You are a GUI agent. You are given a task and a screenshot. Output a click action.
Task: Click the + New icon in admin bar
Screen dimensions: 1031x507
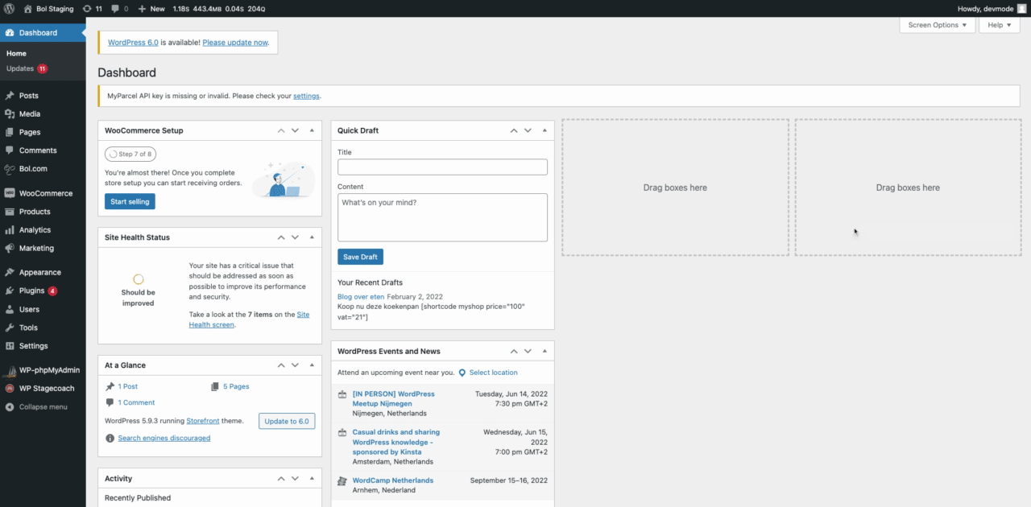(x=142, y=9)
